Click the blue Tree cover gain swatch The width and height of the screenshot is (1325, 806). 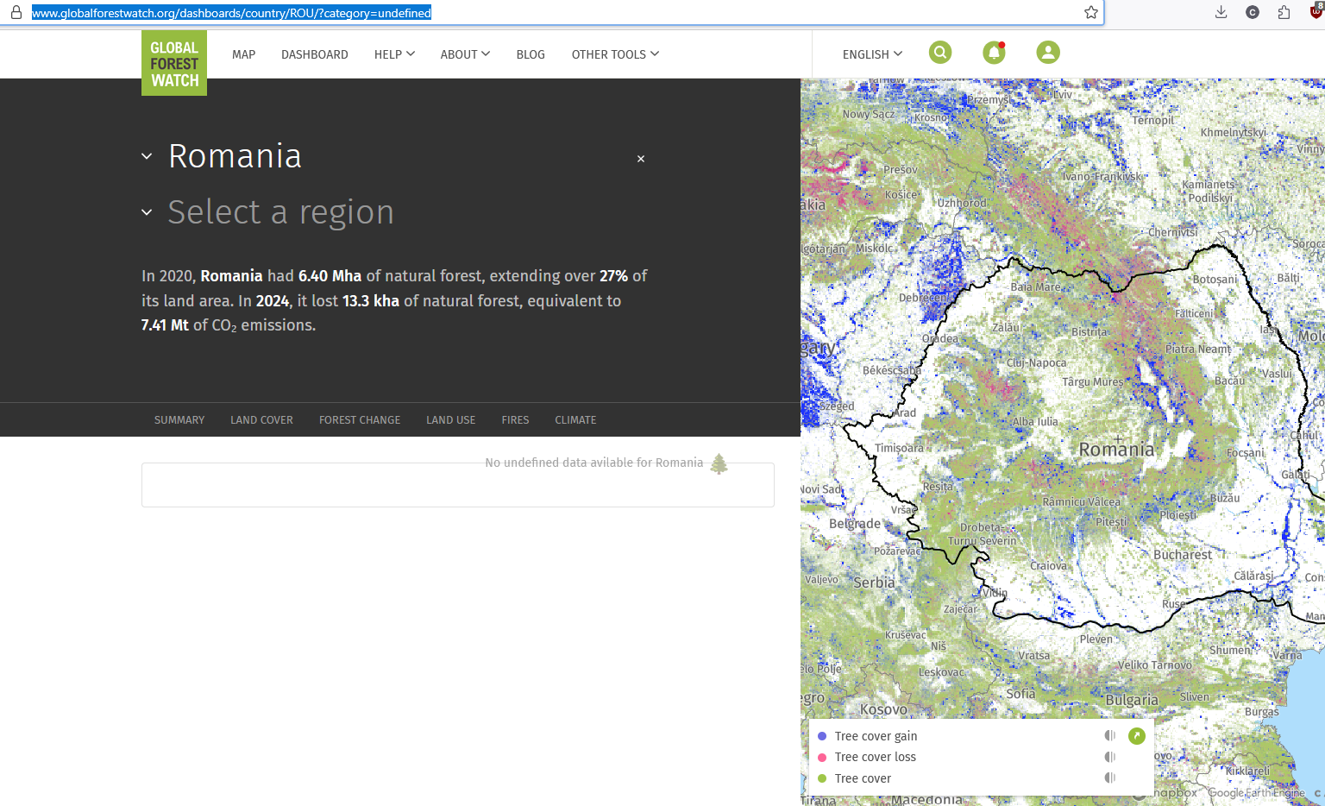coord(822,736)
